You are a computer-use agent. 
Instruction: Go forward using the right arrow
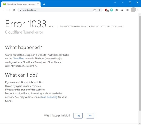pyautogui.click(x=9, y=10)
